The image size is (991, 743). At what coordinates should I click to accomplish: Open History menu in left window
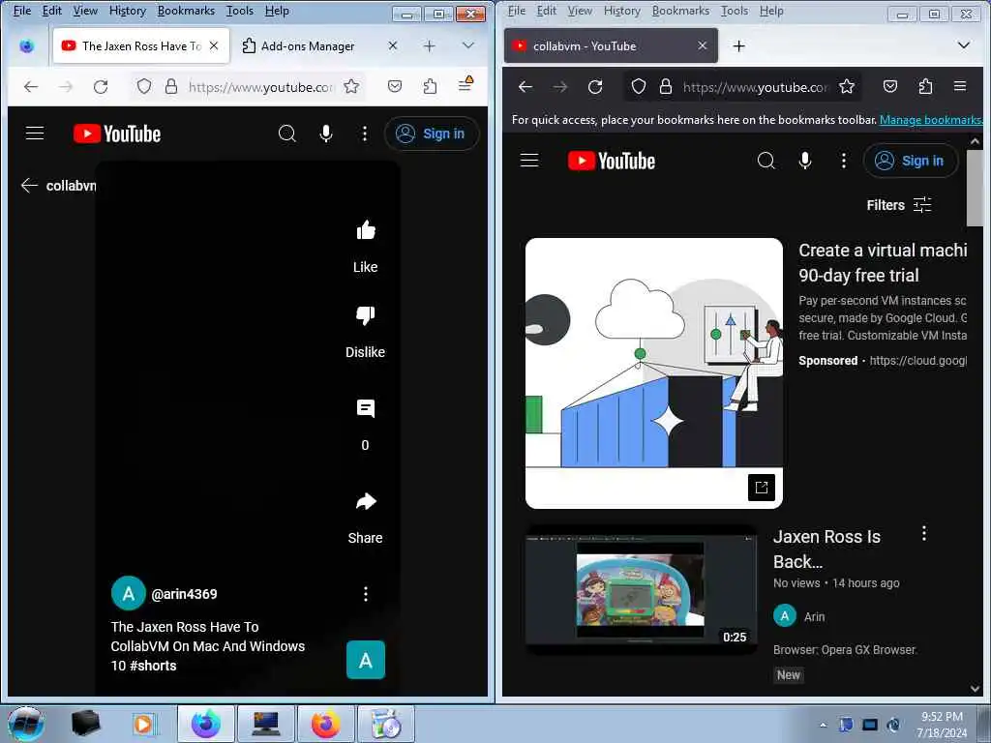pos(128,11)
